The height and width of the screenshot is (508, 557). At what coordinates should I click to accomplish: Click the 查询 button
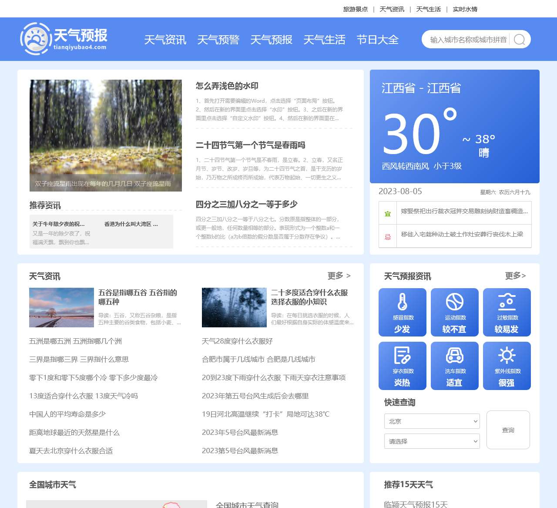coord(508,430)
